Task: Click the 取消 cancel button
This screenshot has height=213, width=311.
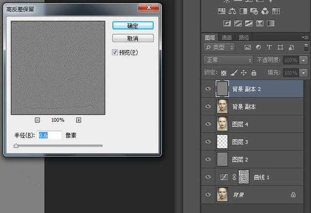Action: point(133,38)
